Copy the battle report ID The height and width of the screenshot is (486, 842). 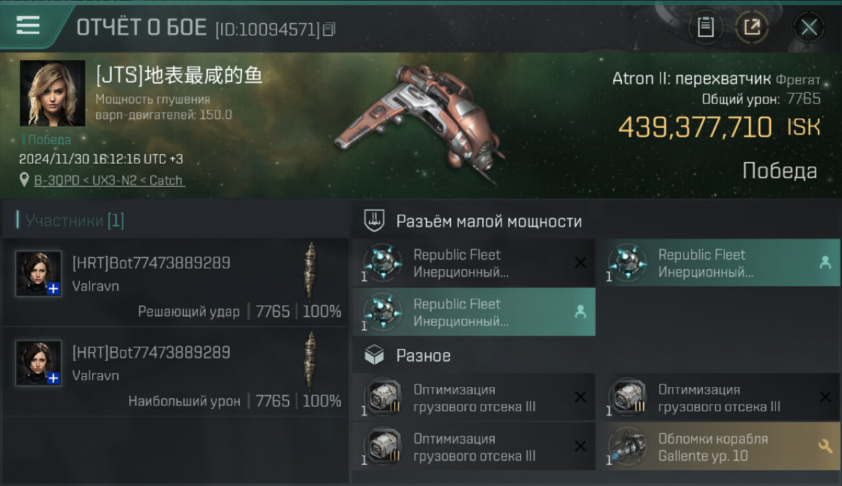pos(329,29)
